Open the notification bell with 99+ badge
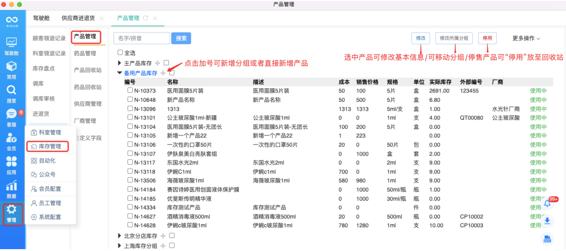Viewport: 566px width, 251px height. click(547, 203)
